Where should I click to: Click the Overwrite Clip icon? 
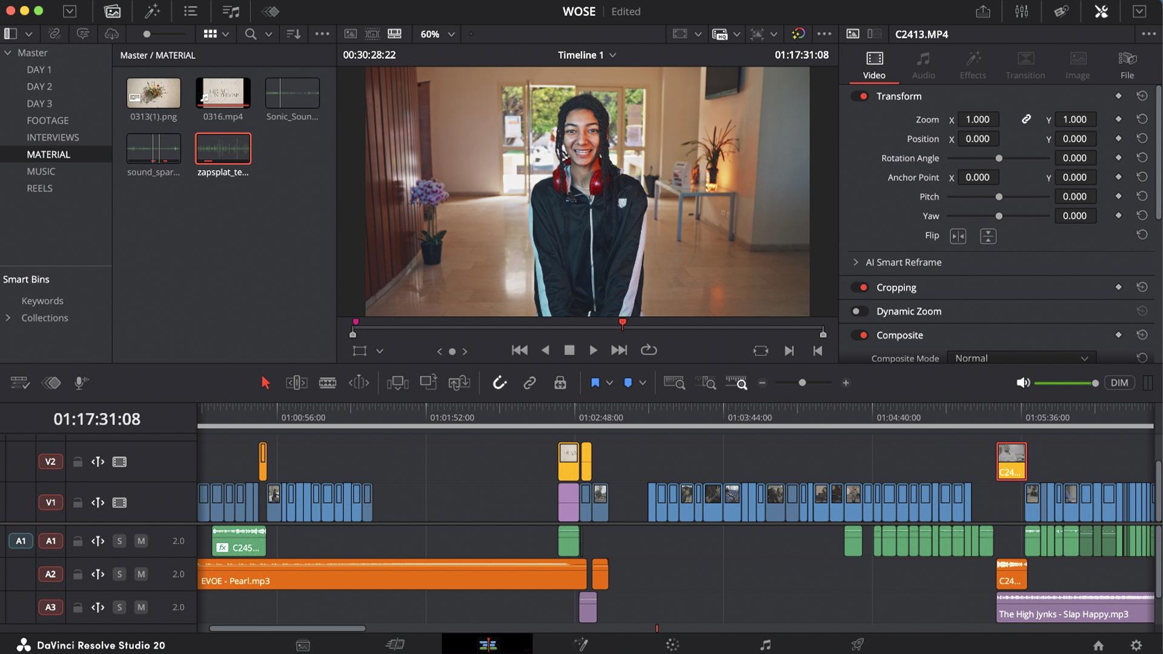[x=428, y=383]
